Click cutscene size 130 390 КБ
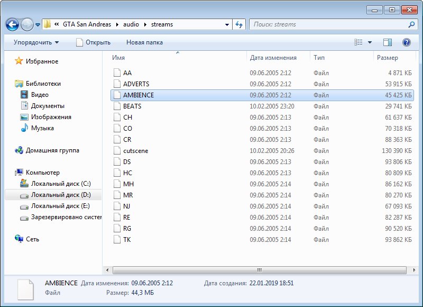This screenshot has height=307, width=423. 397,151
